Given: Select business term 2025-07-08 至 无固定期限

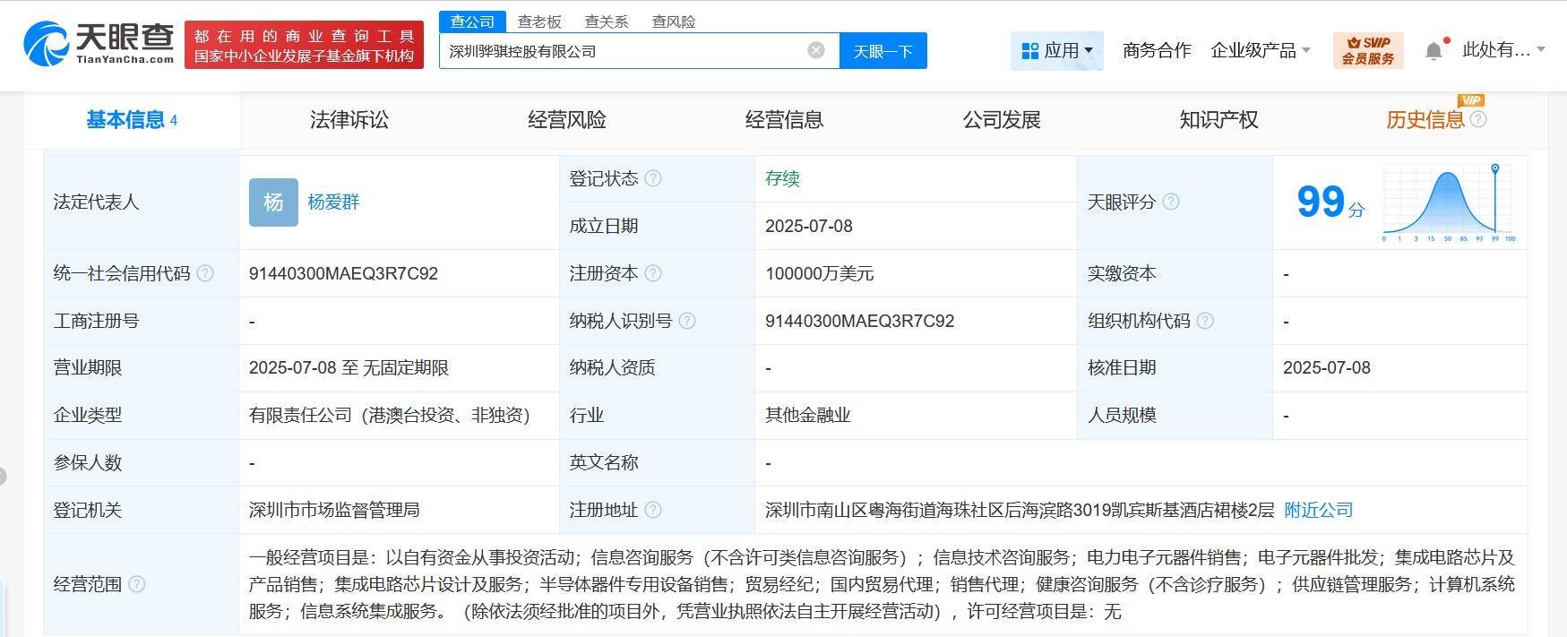Looking at the screenshot, I should (349, 367).
